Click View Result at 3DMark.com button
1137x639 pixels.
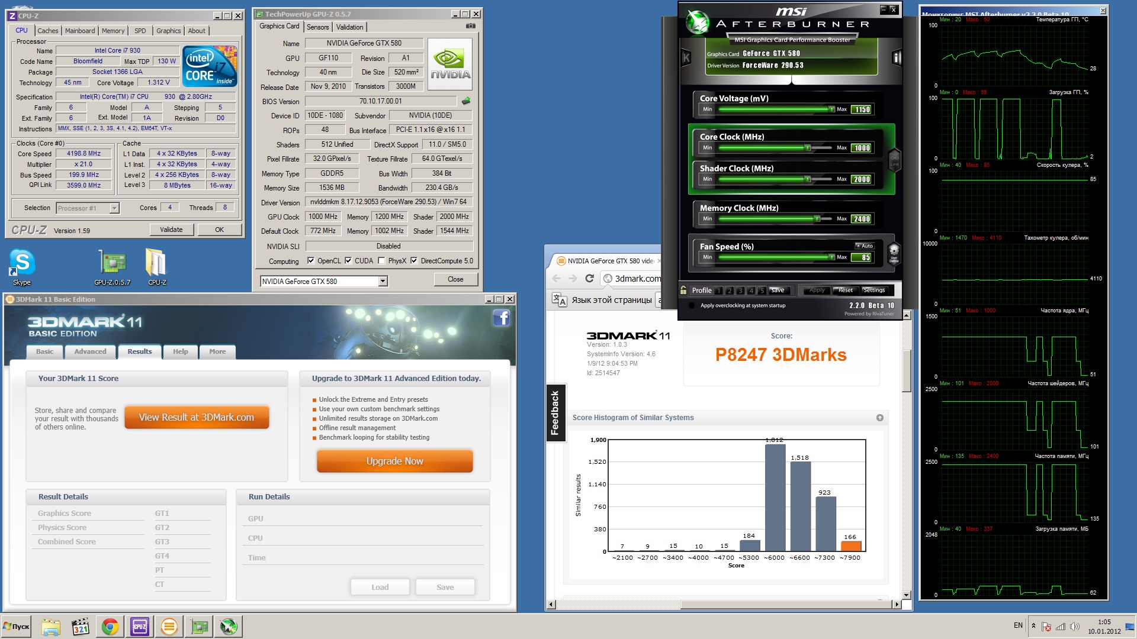click(x=197, y=417)
